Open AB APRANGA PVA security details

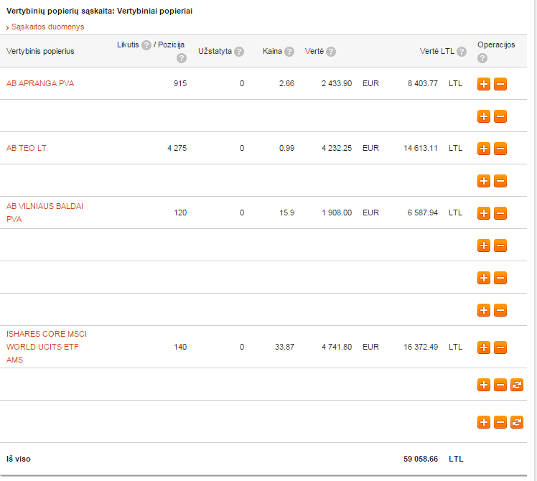click(40, 83)
